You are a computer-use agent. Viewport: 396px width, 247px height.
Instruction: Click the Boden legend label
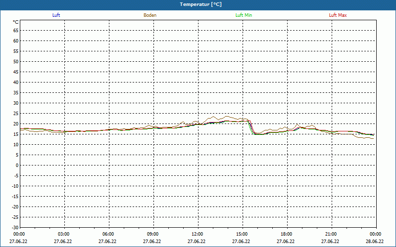(150, 15)
